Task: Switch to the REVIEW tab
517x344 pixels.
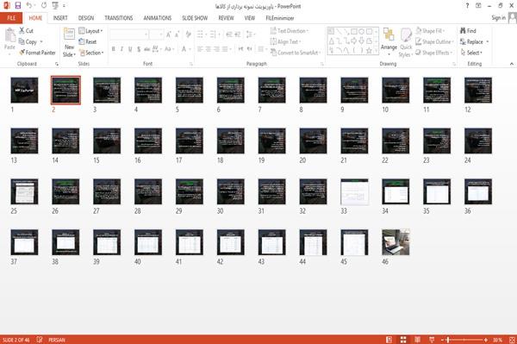Action: click(226, 18)
